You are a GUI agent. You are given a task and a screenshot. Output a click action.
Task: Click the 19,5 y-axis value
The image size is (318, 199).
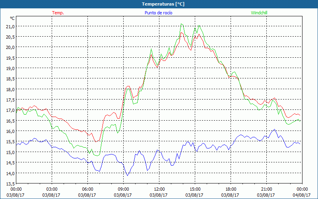click(10, 58)
